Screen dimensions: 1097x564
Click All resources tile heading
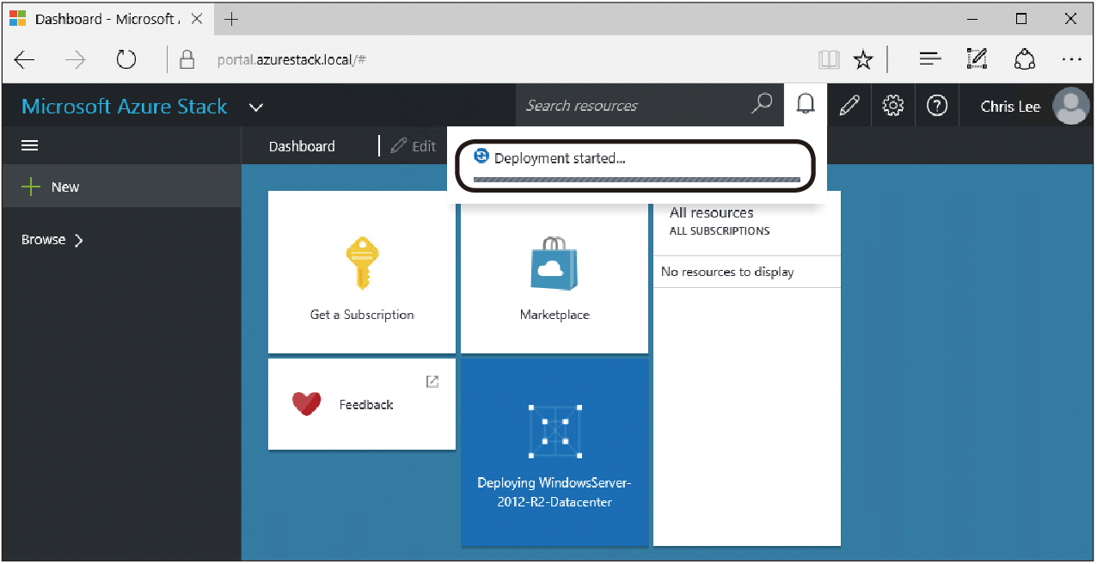[x=712, y=212]
